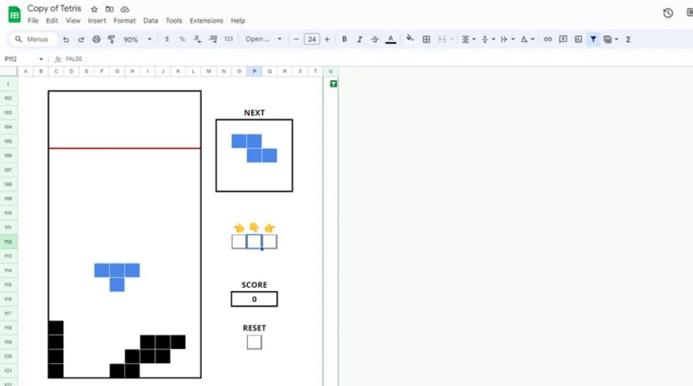Screen dimensions: 693x386
Task: Select column A header
Action: click(26, 71)
